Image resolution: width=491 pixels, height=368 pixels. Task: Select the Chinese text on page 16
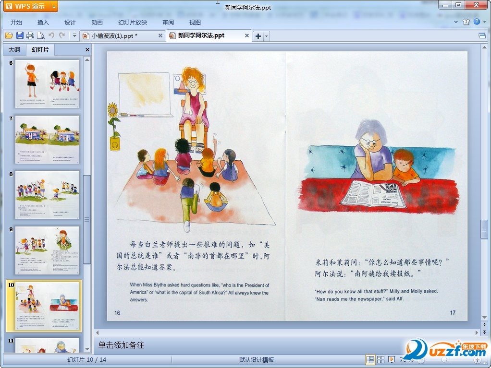(x=193, y=256)
